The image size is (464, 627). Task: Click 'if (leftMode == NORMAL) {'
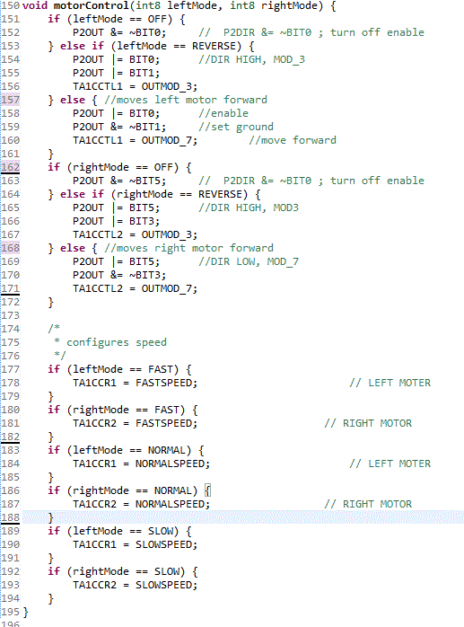(126, 450)
